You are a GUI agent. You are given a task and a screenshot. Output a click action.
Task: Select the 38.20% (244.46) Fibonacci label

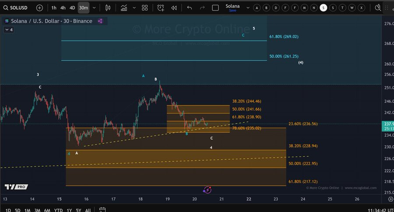click(x=246, y=101)
